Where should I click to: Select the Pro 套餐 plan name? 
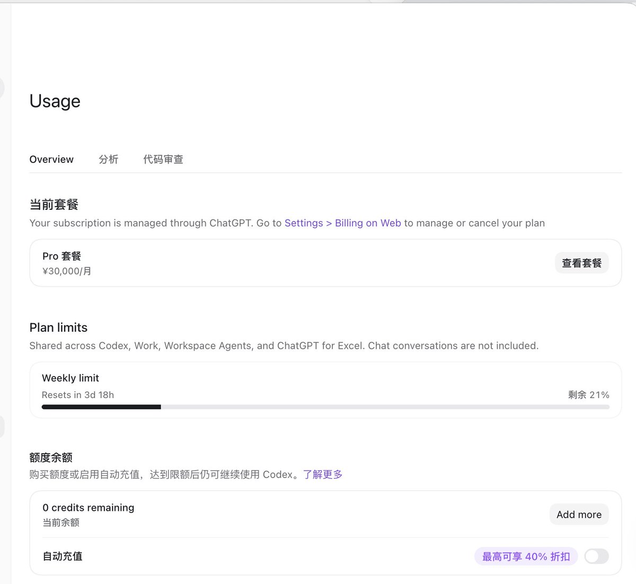point(61,256)
